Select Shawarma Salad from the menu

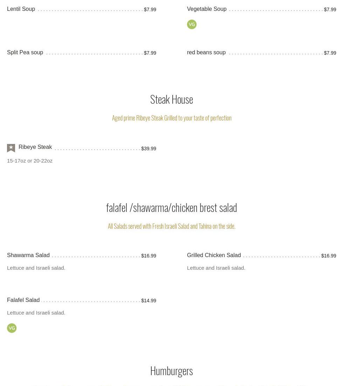28,255
